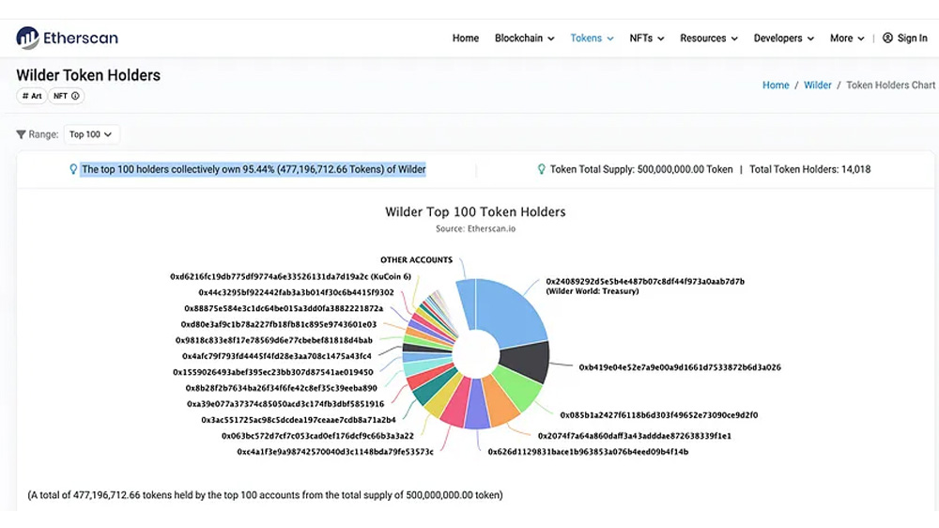Open the Top 100 range dropdown
The height and width of the screenshot is (528, 939).
click(91, 134)
